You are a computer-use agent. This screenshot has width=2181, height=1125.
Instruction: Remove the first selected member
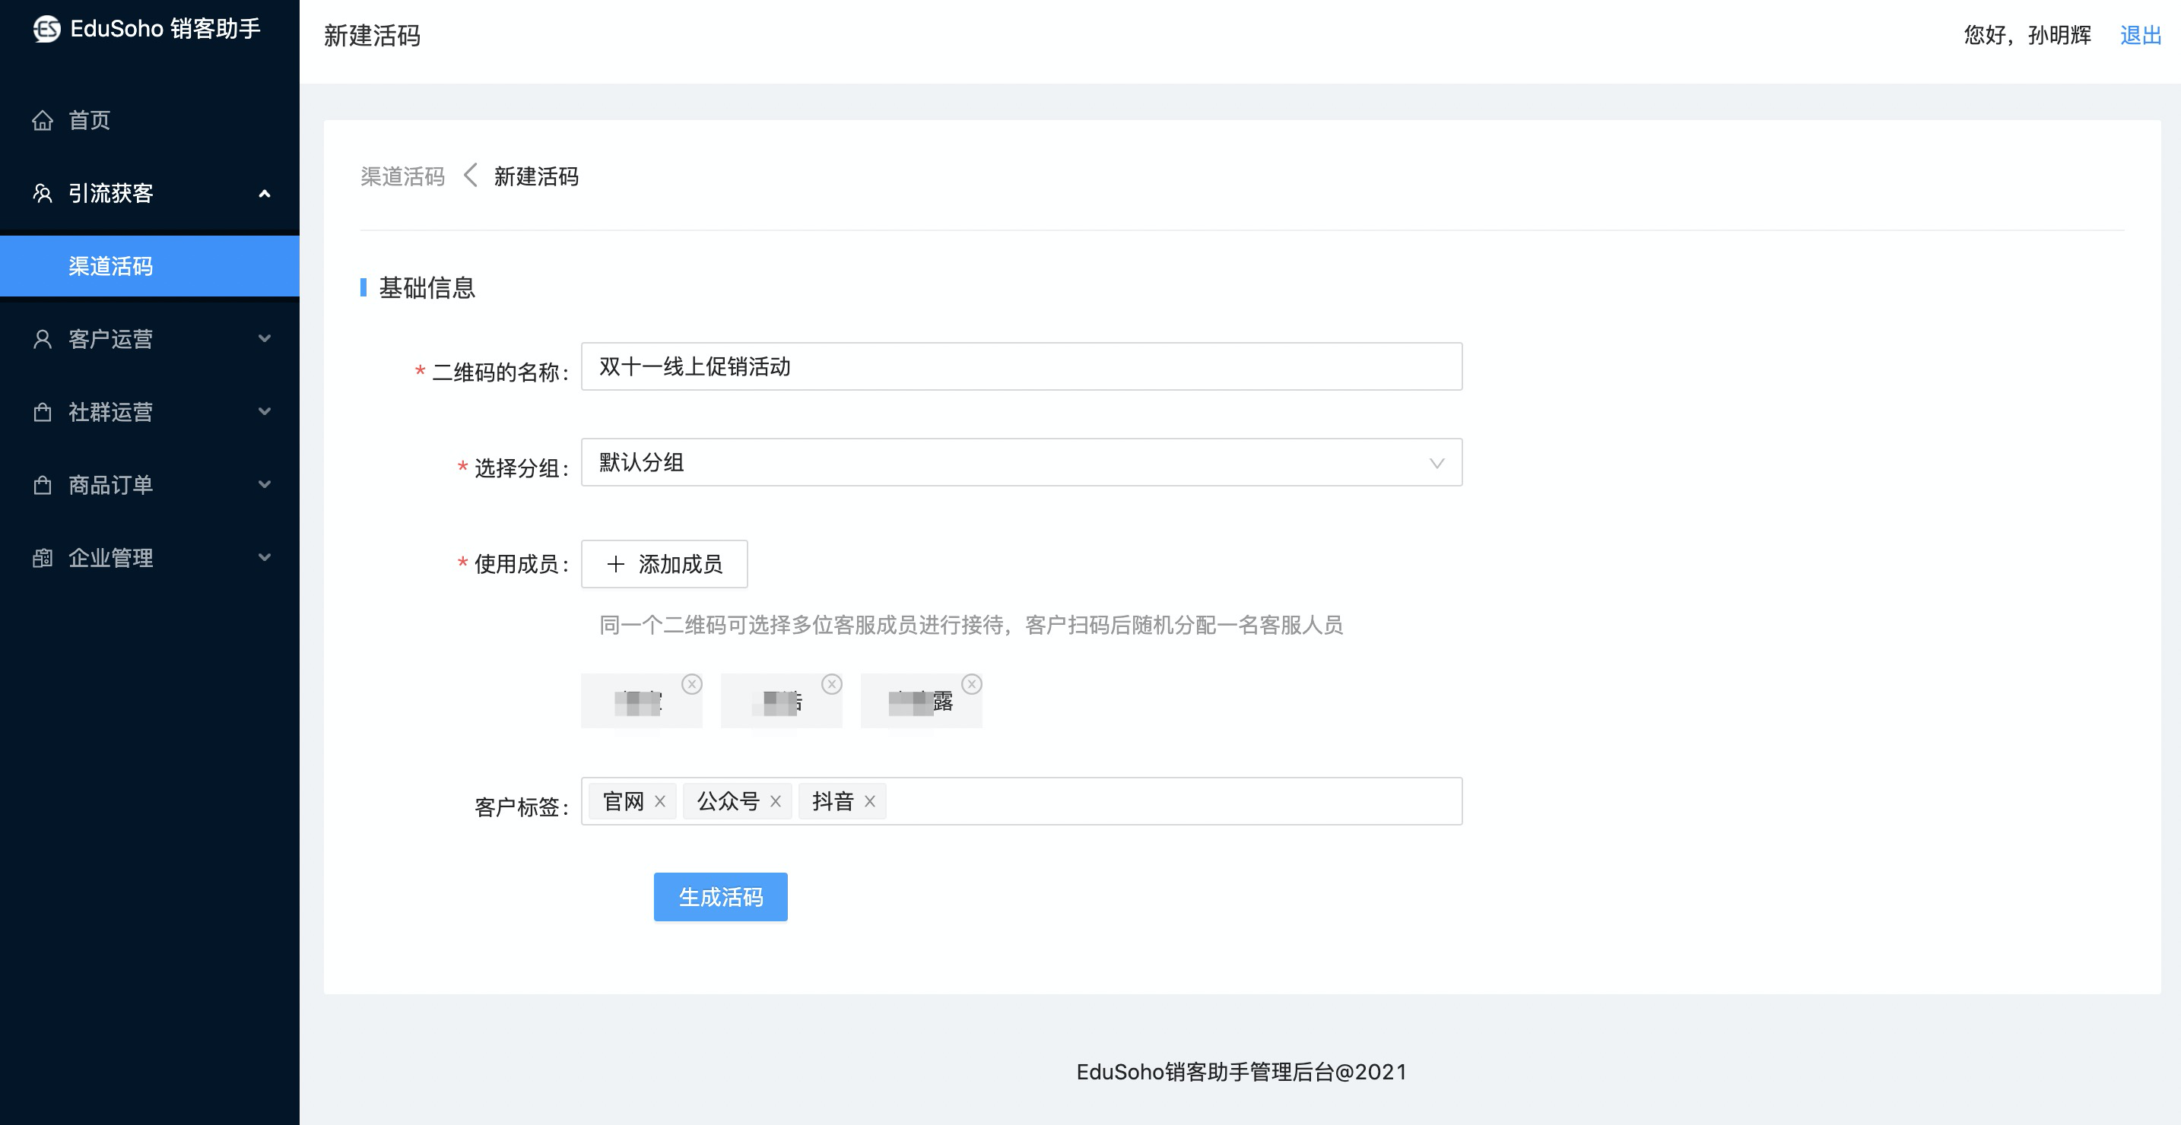692,684
